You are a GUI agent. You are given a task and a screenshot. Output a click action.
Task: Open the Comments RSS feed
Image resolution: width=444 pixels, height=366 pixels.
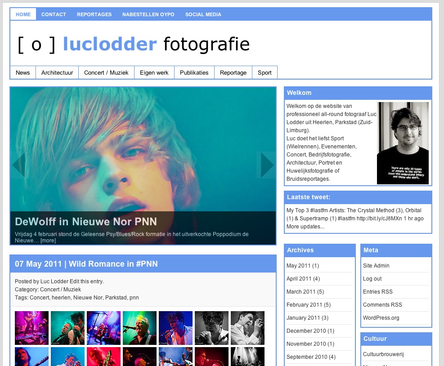click(382, 305)
